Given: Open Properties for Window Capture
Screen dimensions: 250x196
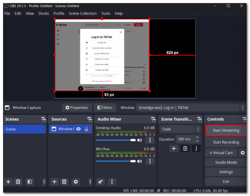Looking at the screenshot, I should click(77, 108).
